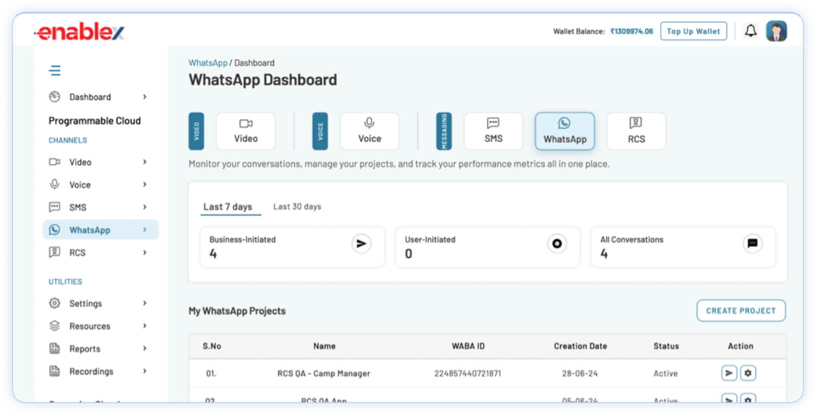
Task: Expand the Reports sidebar chevron
Action: point(145,349)
